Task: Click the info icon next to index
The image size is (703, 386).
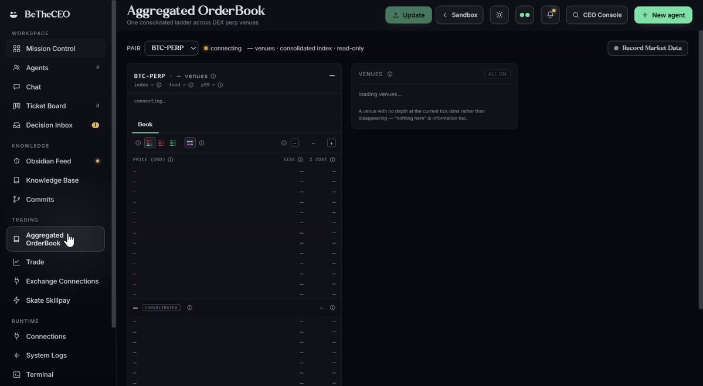Action: pos(159,85)
